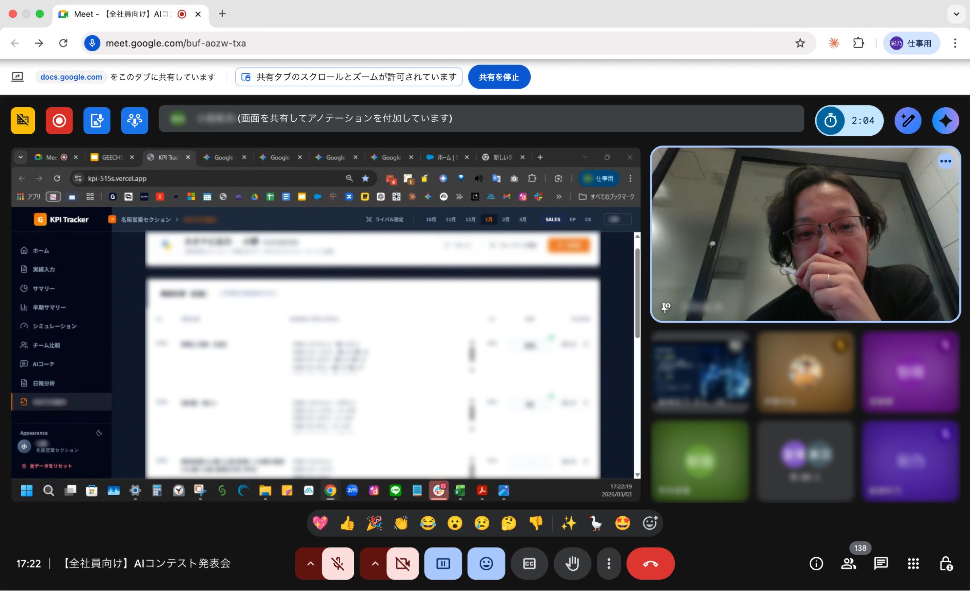Screen dimensions: 970x591
Task: Click the 共有を停止 stop sharing button
Action: [x=499, y=77]
